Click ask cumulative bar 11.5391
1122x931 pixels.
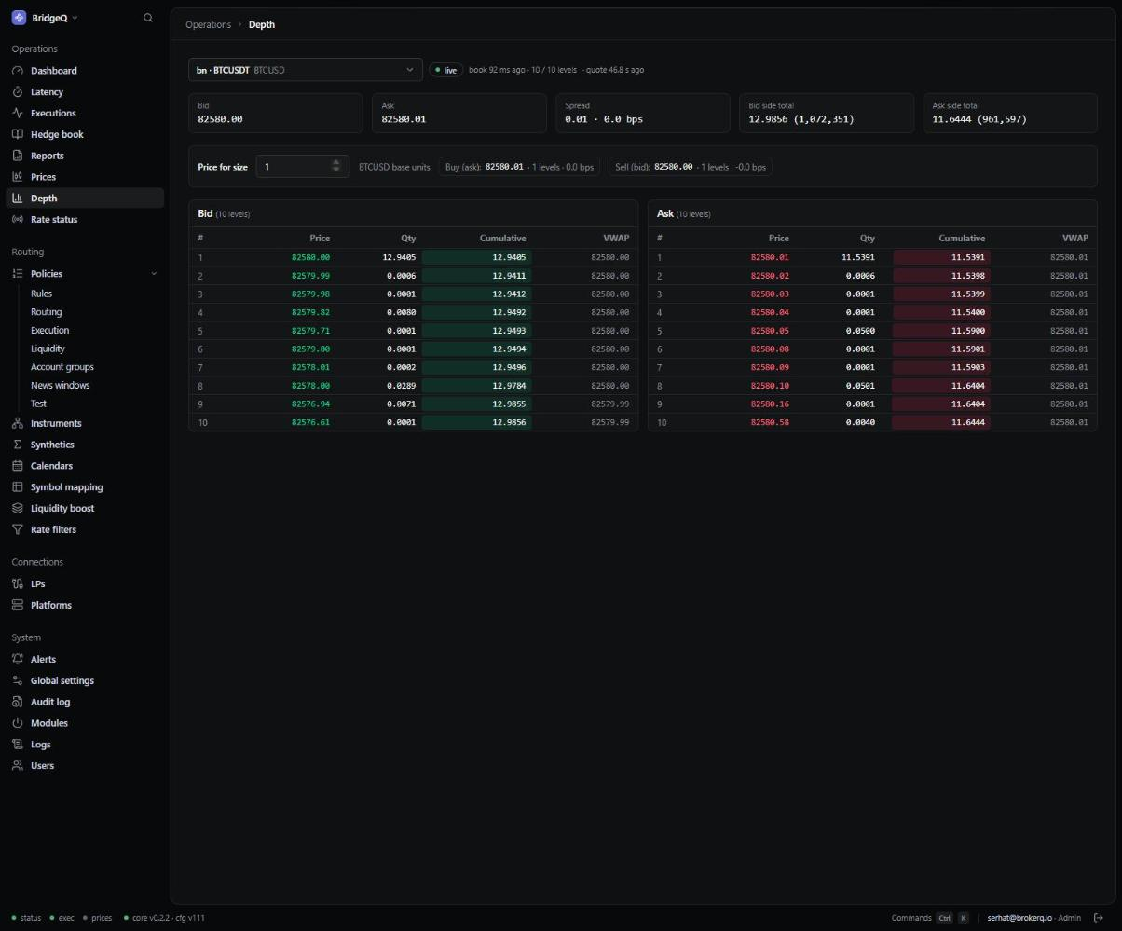click(941, 257)
